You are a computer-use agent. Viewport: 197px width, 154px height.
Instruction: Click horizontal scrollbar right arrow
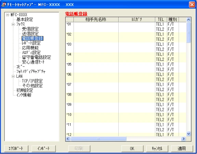point(184,139)
